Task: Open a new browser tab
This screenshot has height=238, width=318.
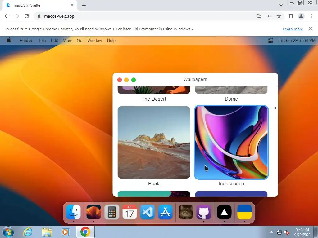Action: [84, 5]
